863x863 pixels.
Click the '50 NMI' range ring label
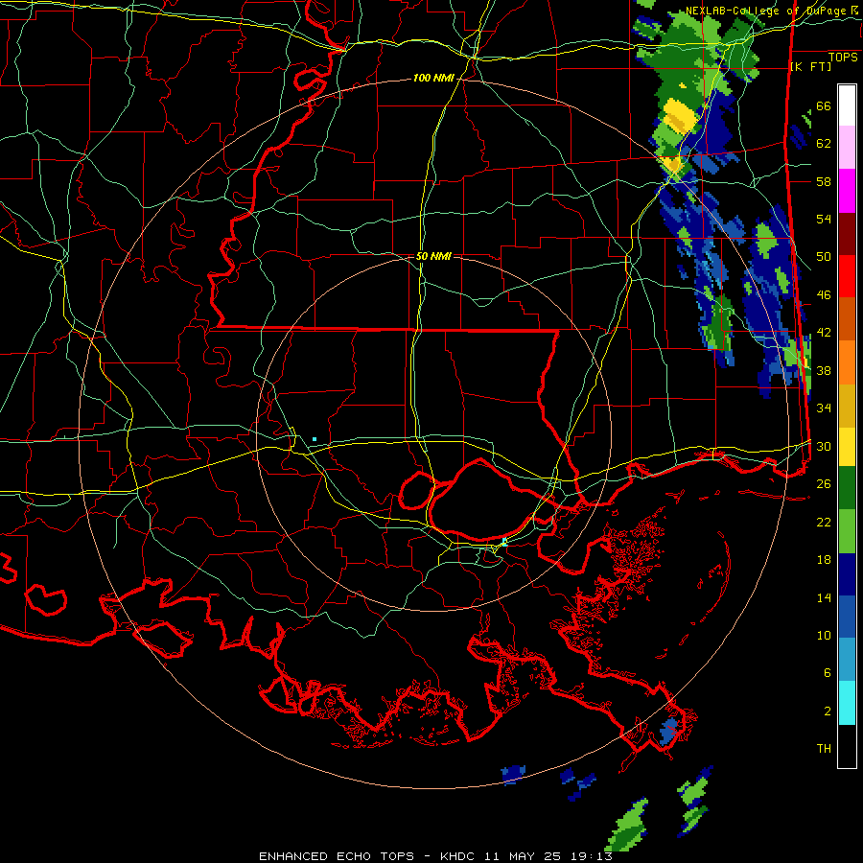coord(433,256)
